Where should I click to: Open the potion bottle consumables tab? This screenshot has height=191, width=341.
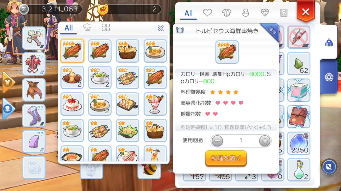pyautogui.click(x=246, y=12)
